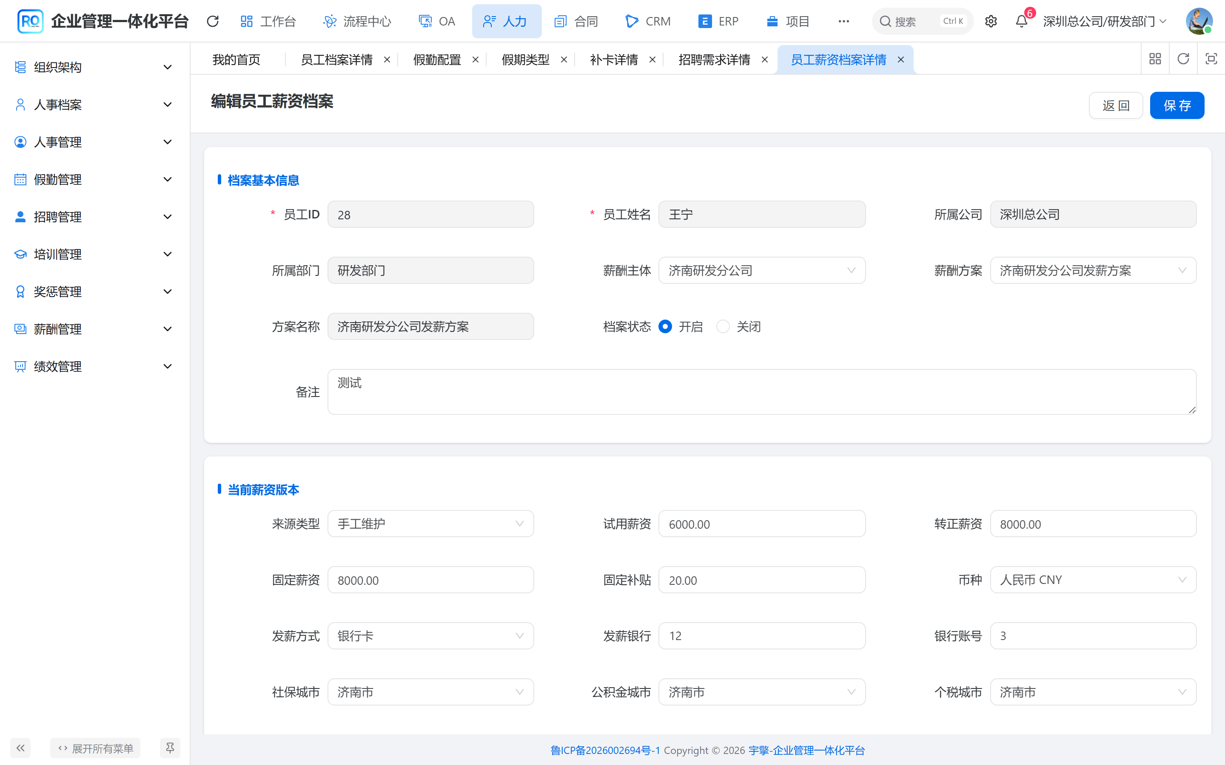The width and height of the screenshot is (1225, 765).
Task: Close the 员工薪资档案详情 tab
Action: (x=900, y=59)
